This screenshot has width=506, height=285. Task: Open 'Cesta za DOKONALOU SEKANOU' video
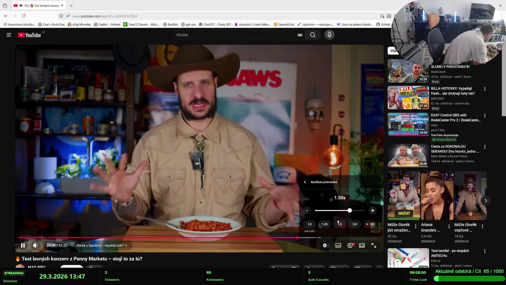pos(455,149)
